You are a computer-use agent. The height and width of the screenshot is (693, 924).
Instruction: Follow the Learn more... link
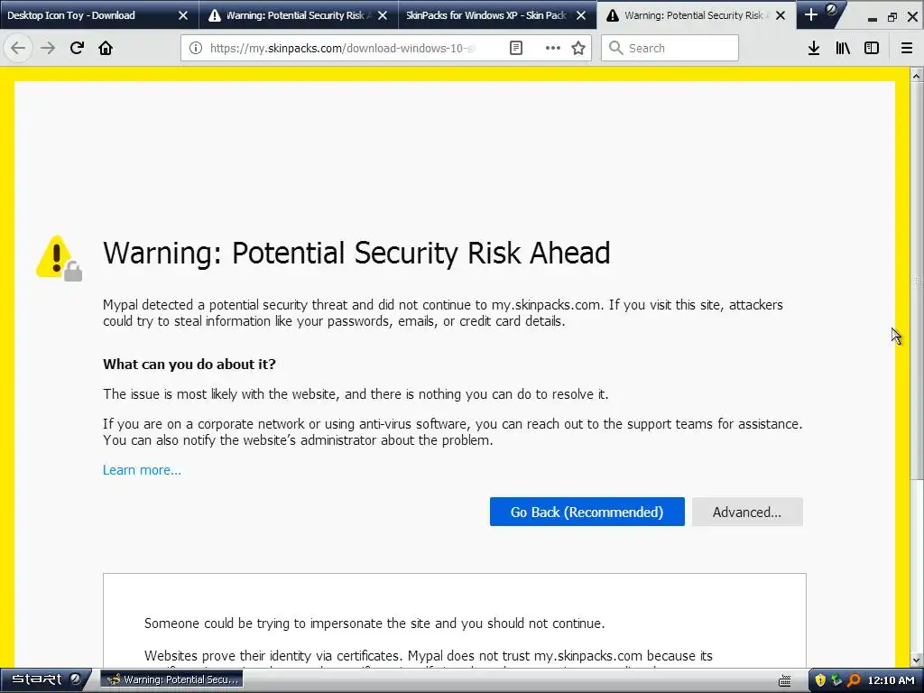pyautogui.click(x=142, y=469)
